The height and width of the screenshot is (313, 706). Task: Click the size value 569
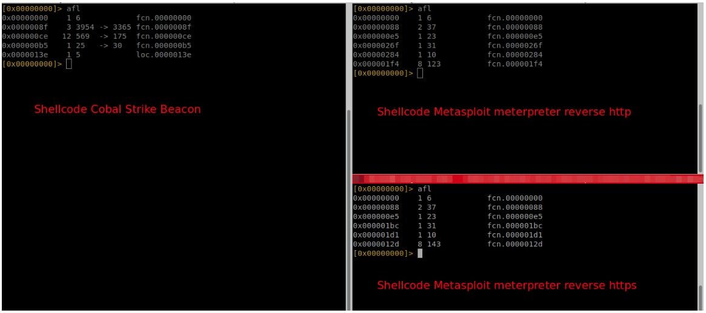tap(83, 36)
